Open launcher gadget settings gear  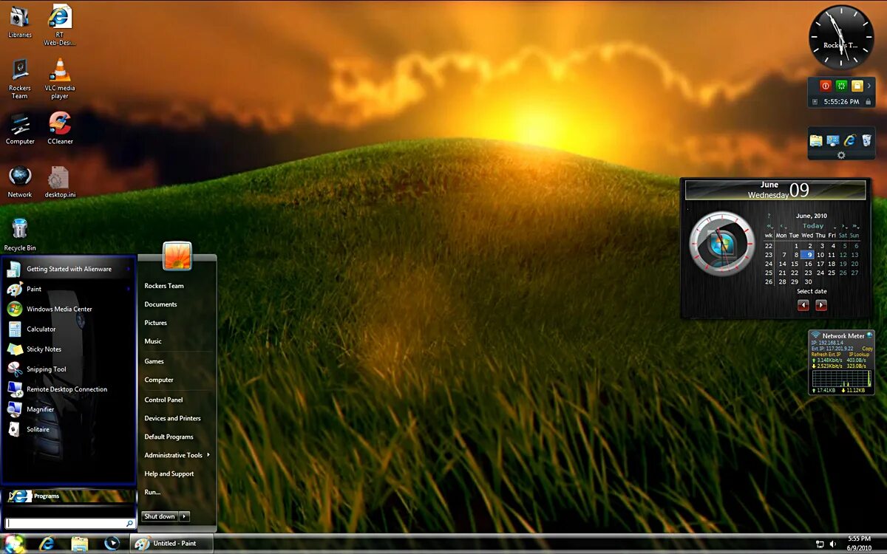pyautogui.click(x=841, y=155)
